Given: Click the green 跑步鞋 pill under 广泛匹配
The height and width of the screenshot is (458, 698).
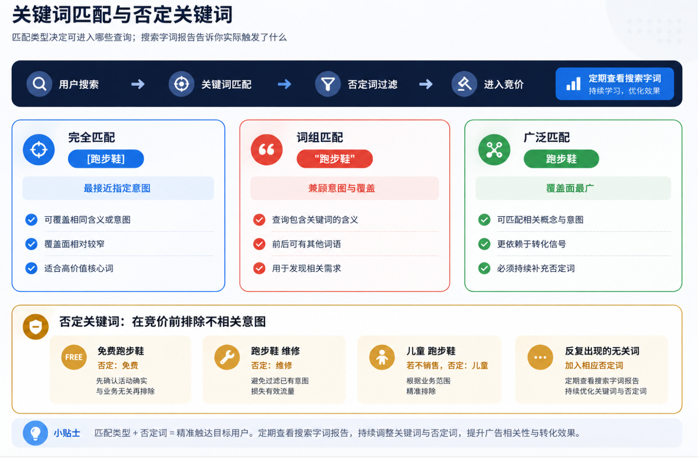Looking at the screenshot, I should [x=561, y=159].
